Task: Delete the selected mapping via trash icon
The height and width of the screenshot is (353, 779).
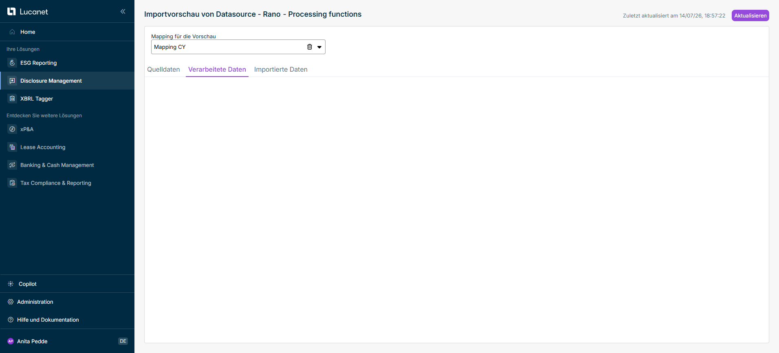Action: coord(310,47)
